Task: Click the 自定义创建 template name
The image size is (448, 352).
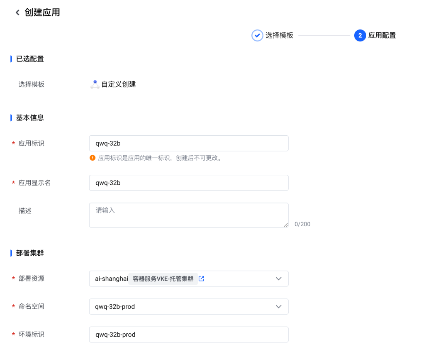Action: point(119,84)
